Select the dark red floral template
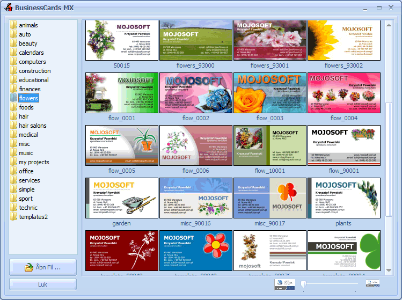The width and height of the screenshot is (402, 300). [122, 251]
